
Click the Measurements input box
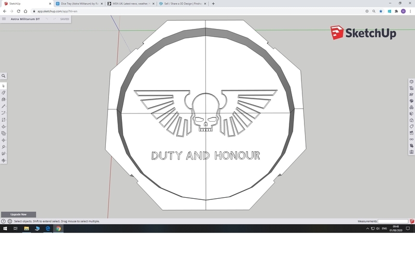click(393, 221)
